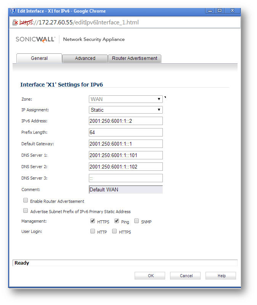Image resolution: width=257 pixels, height=305 pixels.
Task: Click the IP Assignment: label
Action: pos(35,110)
